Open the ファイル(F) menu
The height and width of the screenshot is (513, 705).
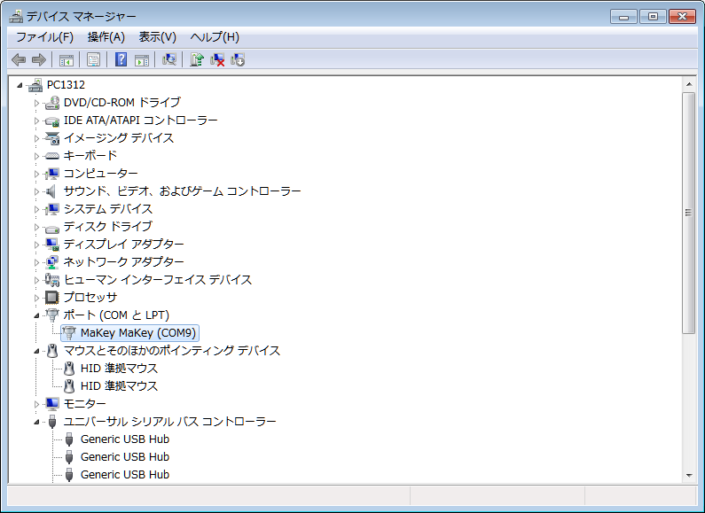click(44, 36)
